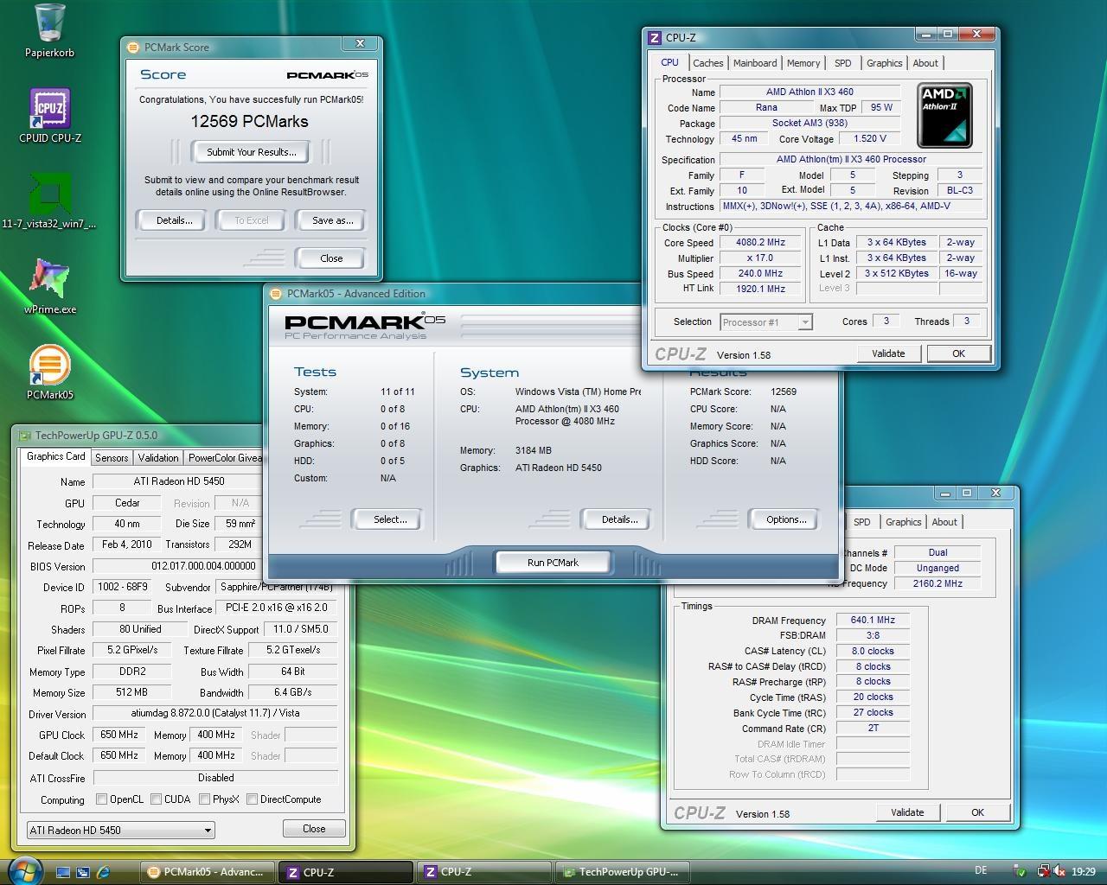1107x885 pixels.
Task: Open Internet Explorer from quick launch
Action: point(104,872)
